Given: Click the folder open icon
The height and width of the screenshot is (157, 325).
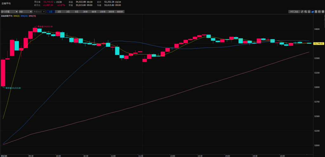Looking at the screenshot, I should click(319, 12).
